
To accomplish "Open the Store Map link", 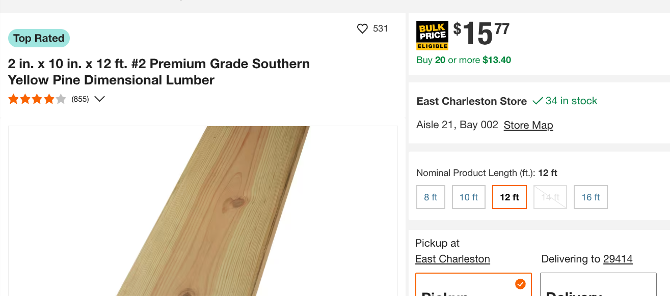I will [528, 125].
